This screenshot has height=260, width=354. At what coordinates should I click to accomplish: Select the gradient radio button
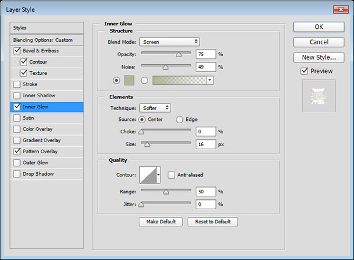click(x=144, y=80)
